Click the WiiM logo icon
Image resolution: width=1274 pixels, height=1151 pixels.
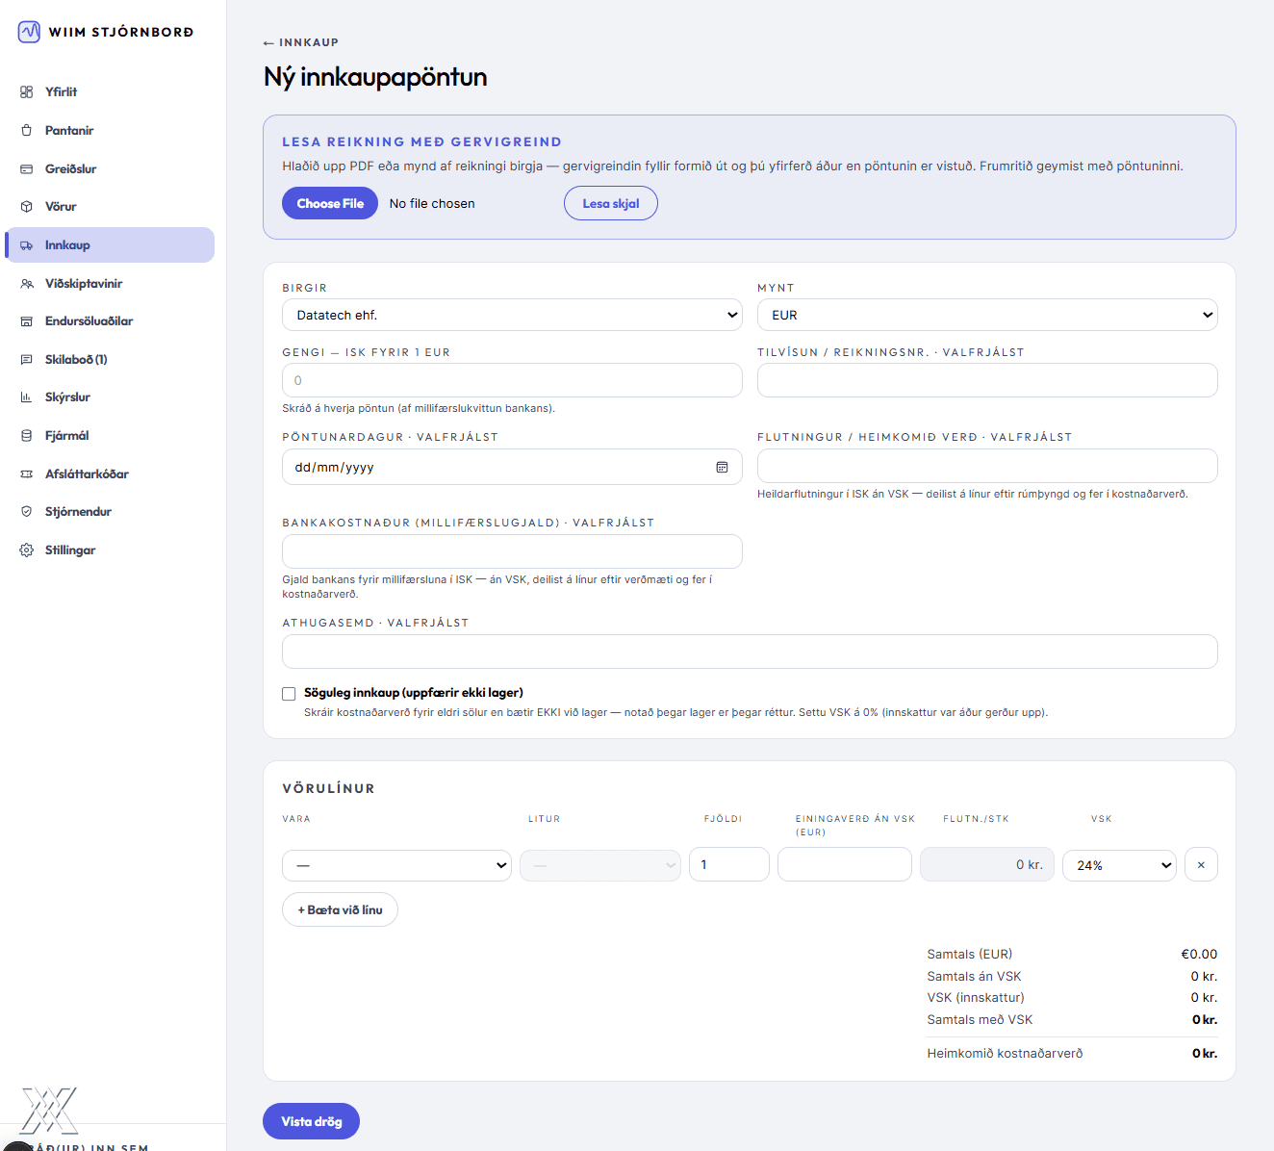click(30, 32)
